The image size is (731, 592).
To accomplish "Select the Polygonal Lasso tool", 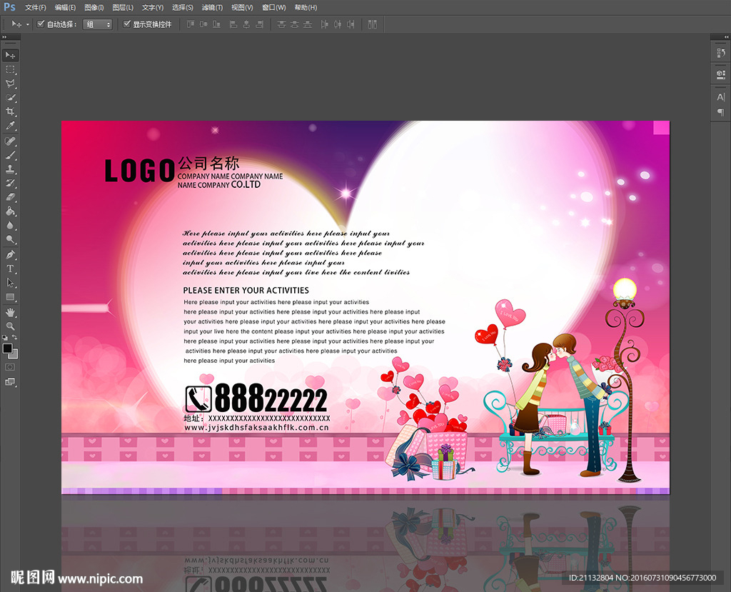I will tap(10, 84).
